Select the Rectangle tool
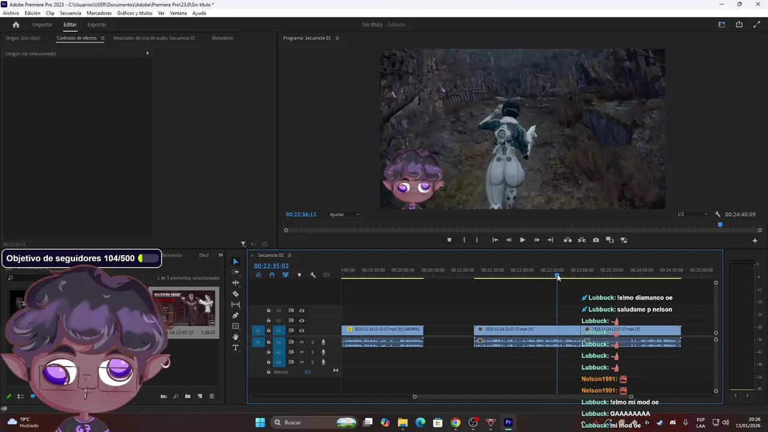The image size is (768, 432). tap(236, 326)
